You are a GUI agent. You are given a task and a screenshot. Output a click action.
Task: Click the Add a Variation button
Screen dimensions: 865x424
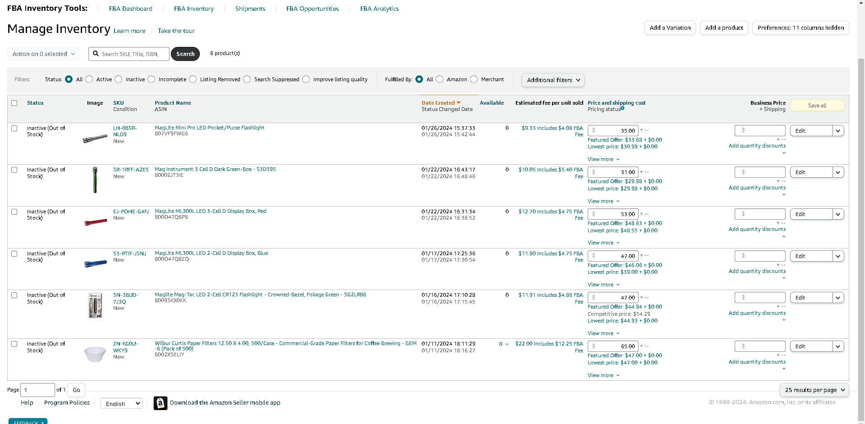[x=670, y=28]
